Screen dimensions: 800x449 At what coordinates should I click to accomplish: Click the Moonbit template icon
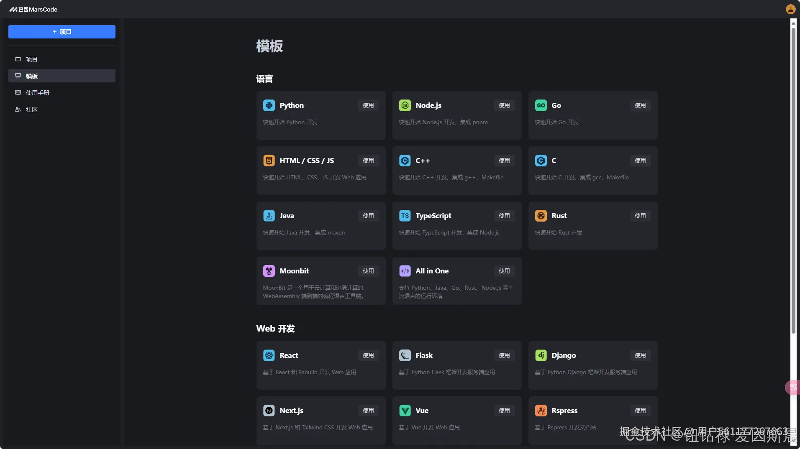(x=269, y=271)
